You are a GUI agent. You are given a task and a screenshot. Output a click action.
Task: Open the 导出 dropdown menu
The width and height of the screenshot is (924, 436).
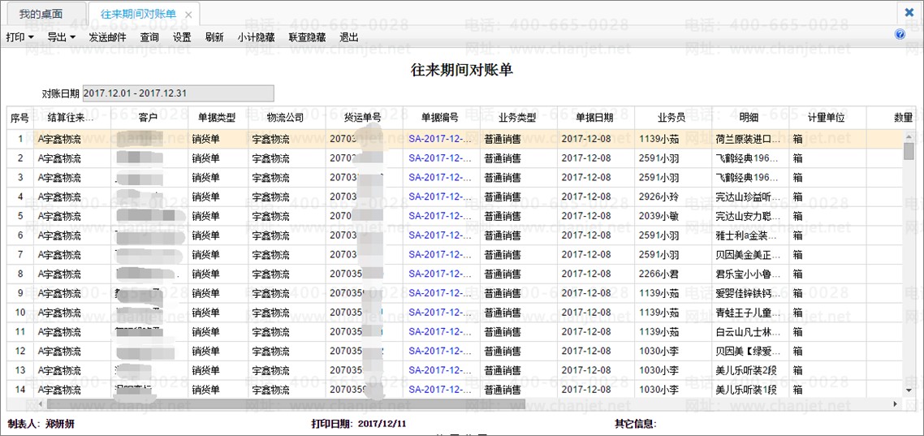(x=61, y=37)
